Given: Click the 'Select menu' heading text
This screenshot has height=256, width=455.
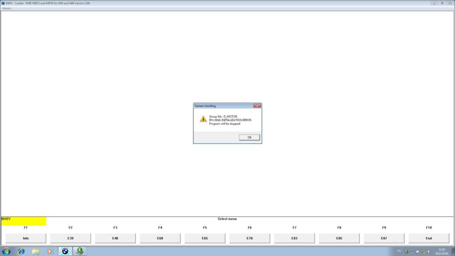Looking at the screenshot, I should tap(227, 219).
